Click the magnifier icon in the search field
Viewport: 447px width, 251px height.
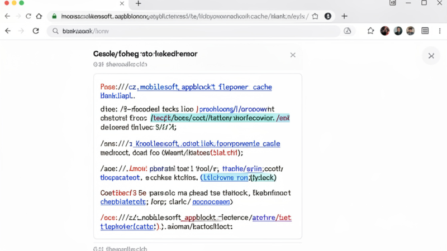pyautogui.click(x=55, y=31)
